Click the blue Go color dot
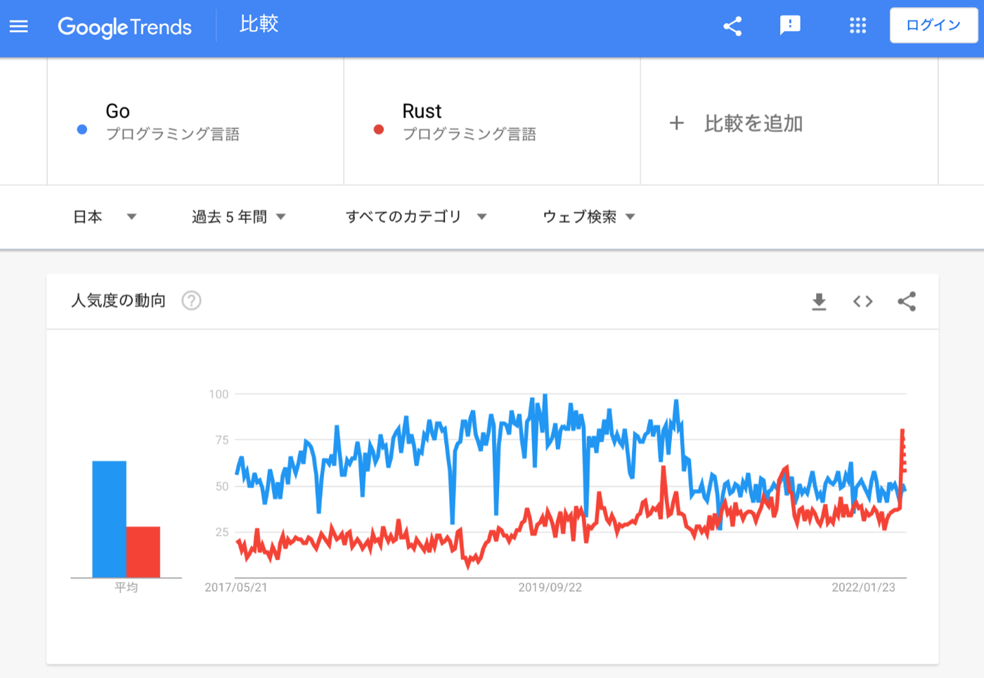This screenshot has width=984, height=678. point(82,129)
